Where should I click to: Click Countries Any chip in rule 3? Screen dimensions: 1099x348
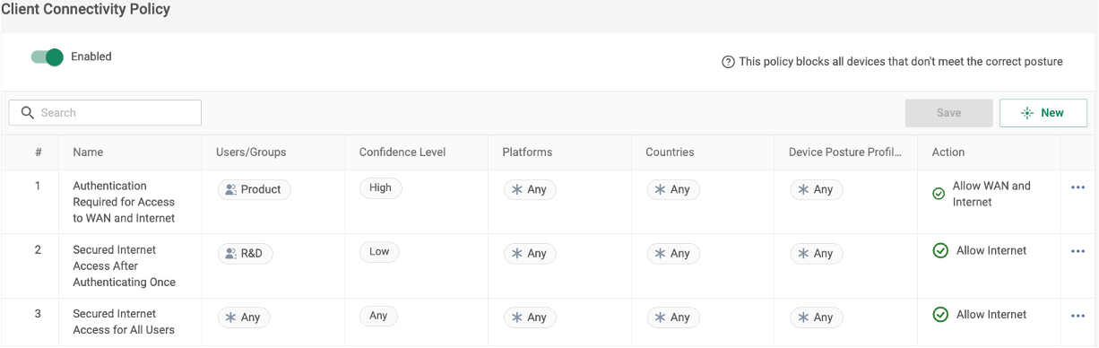coord(673,318)
